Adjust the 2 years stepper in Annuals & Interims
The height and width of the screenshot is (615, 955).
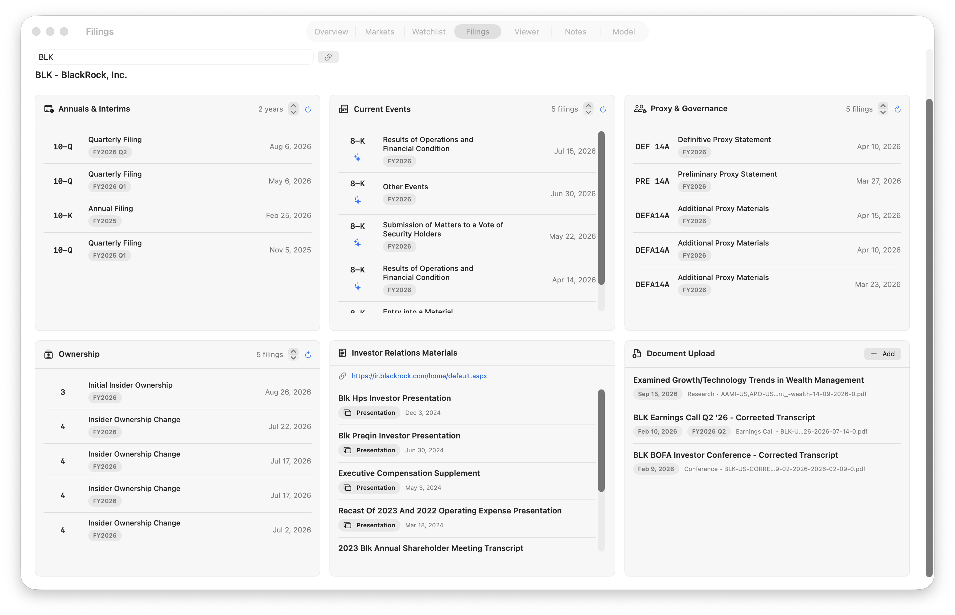293,109
